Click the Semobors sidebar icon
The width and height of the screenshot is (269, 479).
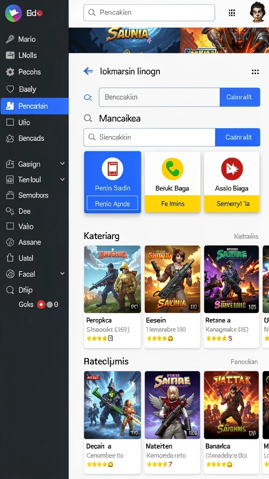(x=10, y=195)
